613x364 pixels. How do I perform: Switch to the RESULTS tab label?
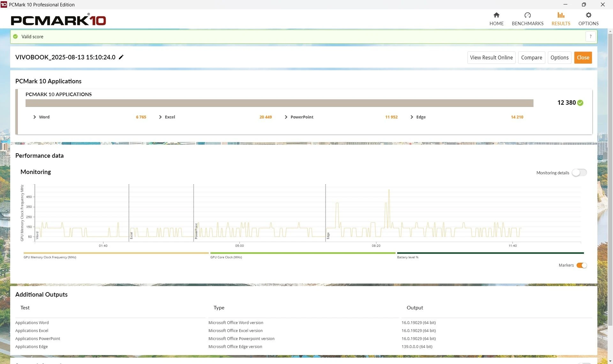click(561, 23)
